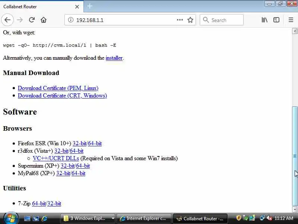The width and height of the screenshot is (298, 224).
Task: Click Show Desktop quick launch icon
Action: pos(27,218)
